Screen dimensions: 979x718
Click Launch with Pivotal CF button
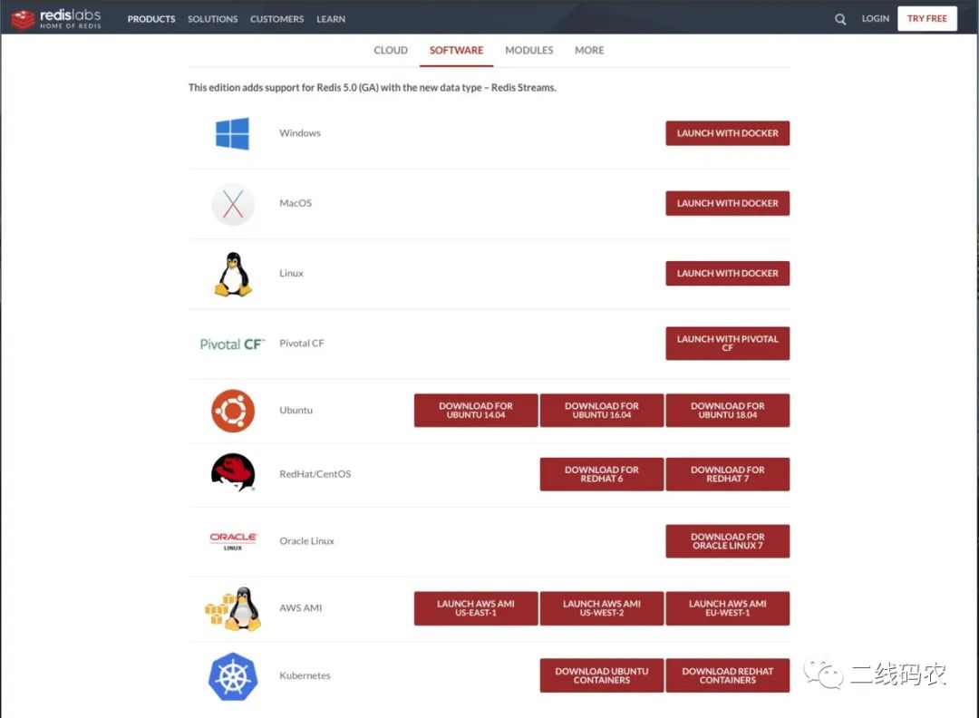(x=727, y=343)
